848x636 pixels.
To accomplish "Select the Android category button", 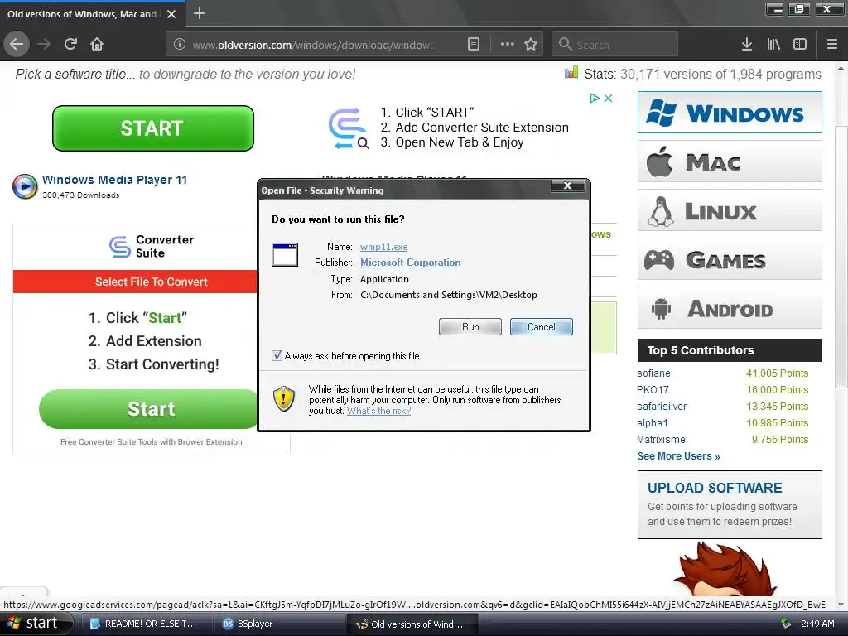I will [x=730, y=308].
